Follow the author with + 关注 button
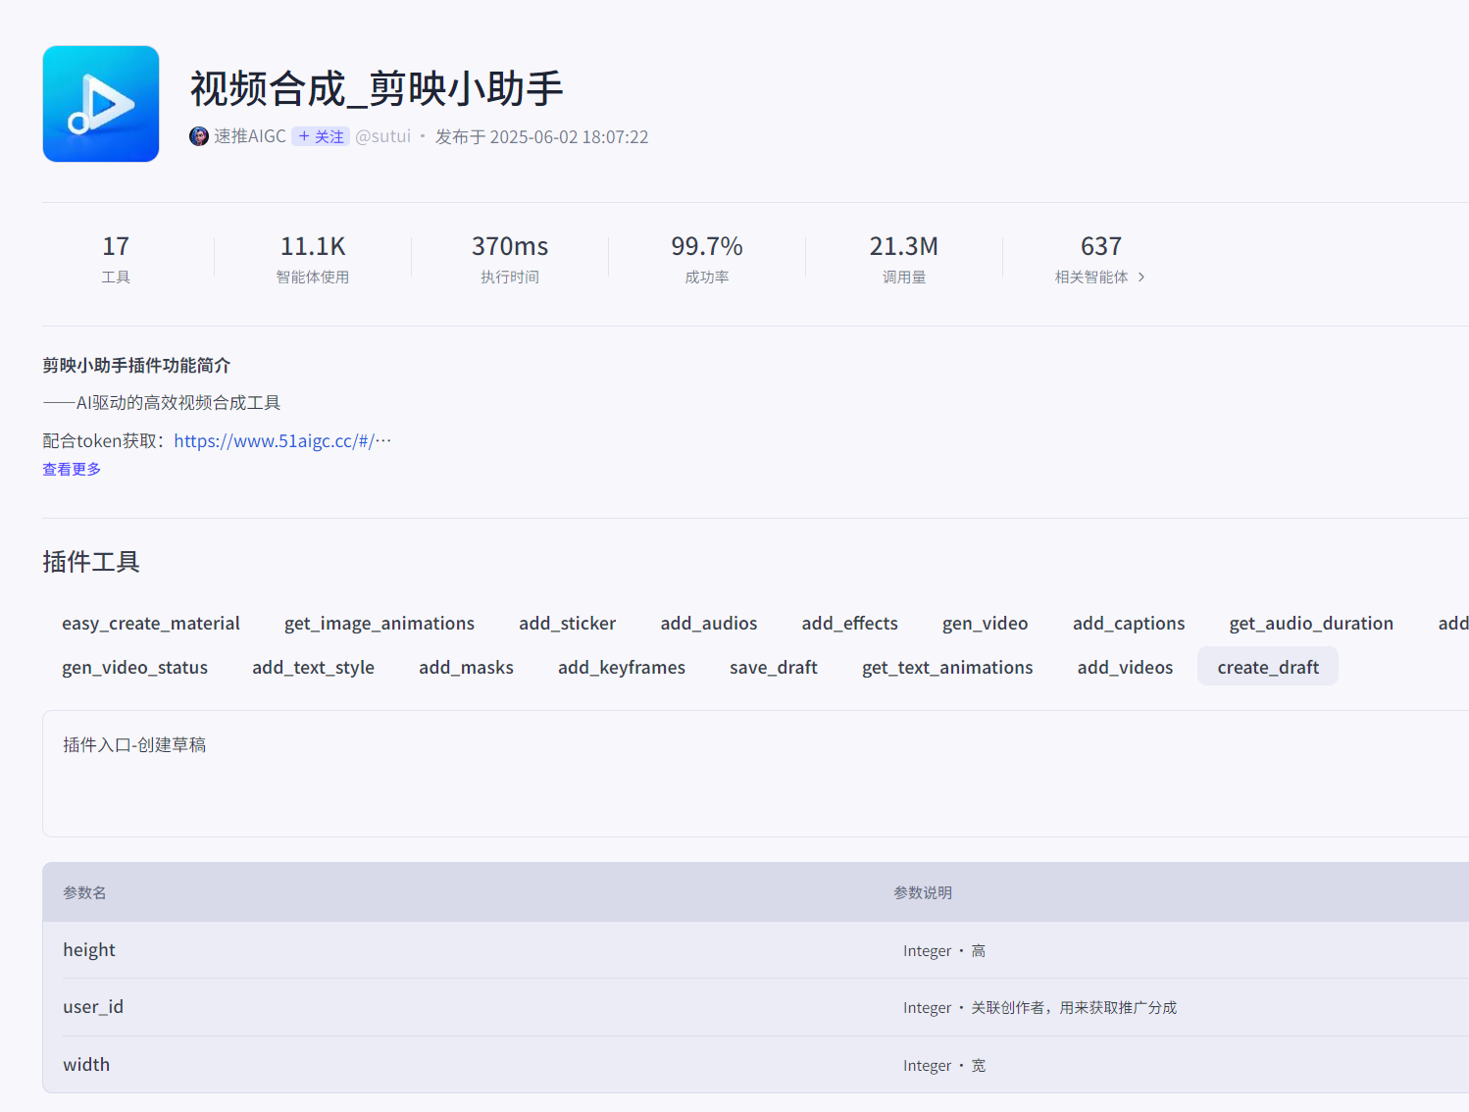This screenshot has width=1469, height=1112. click(x=321, y=136)
